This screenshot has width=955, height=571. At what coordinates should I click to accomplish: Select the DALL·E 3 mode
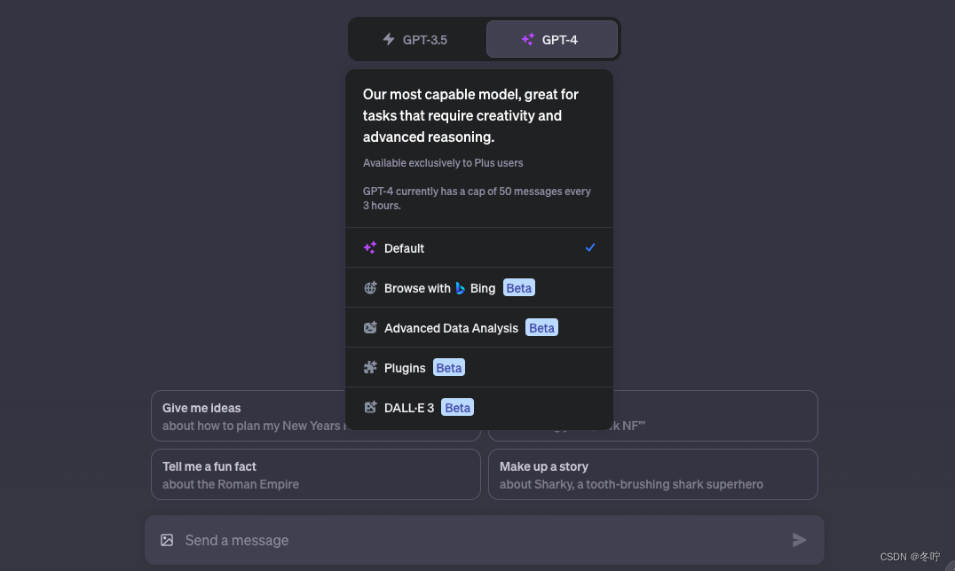[x=479, y=408]
